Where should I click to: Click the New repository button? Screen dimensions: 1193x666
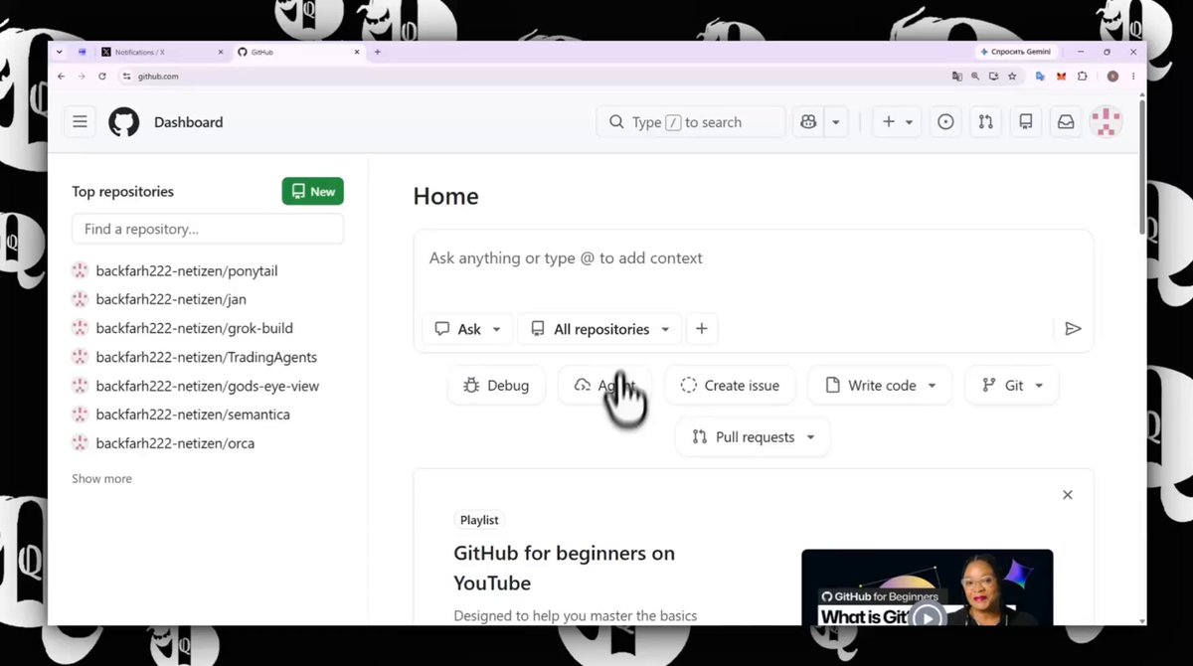313,192
